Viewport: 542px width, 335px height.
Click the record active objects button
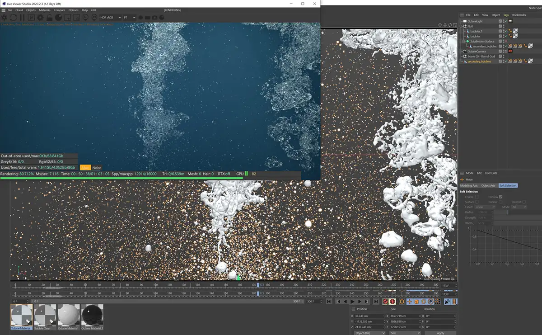pyautogui.click(x=386, y=302)
